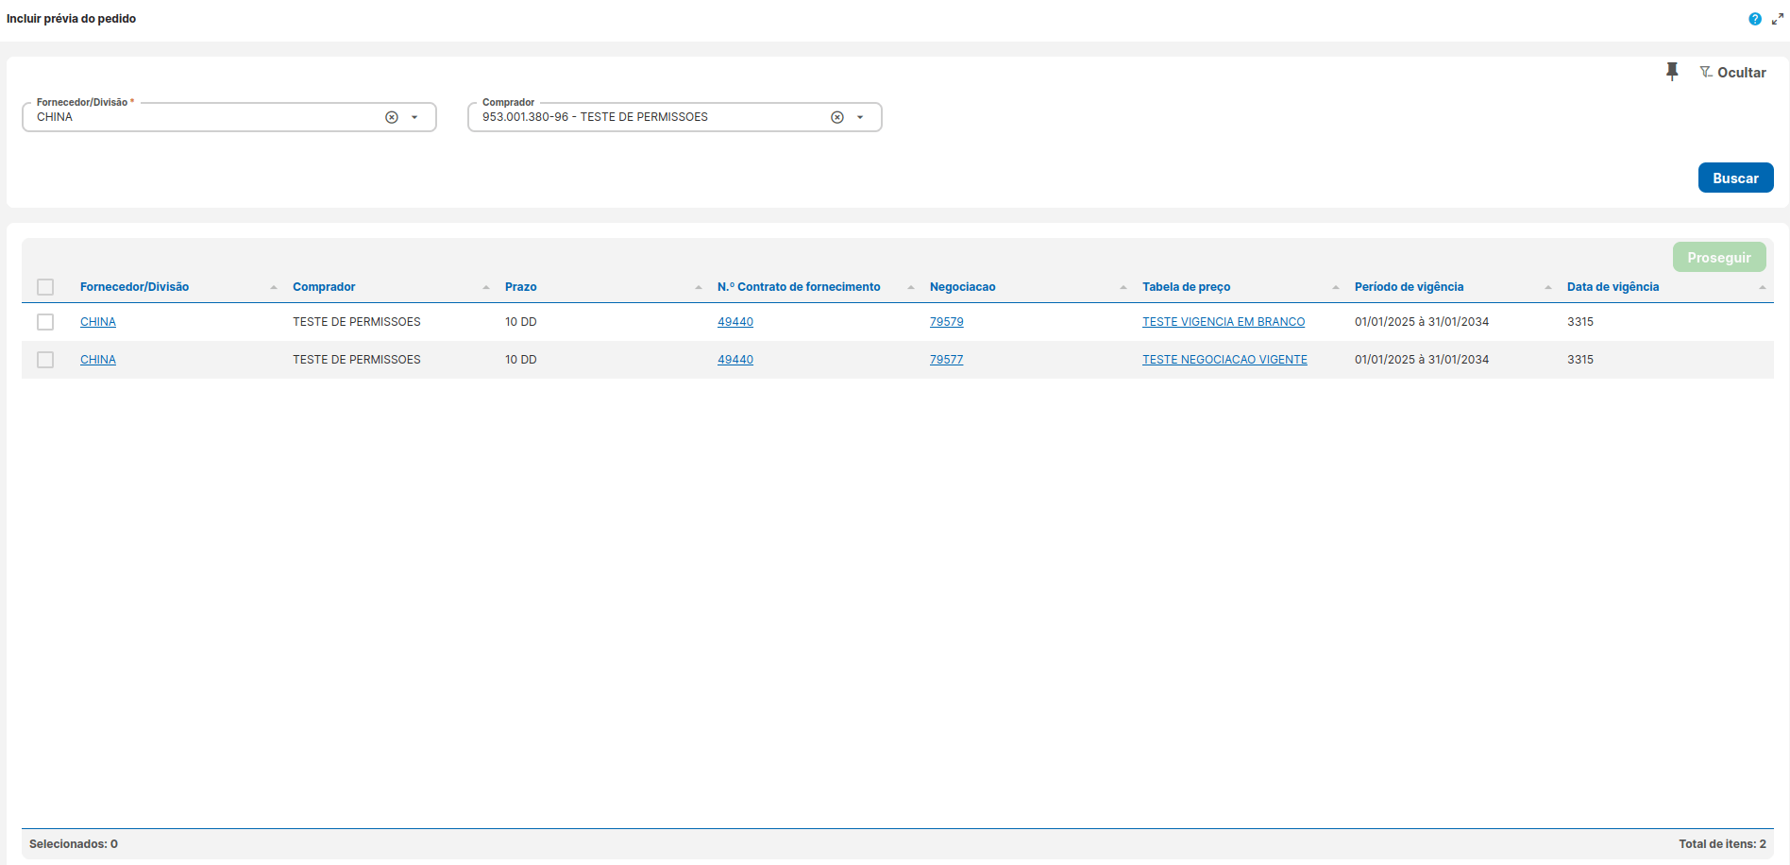Open TESTE VIGENCIA EM BRANCO price table
This screenshot has height=865, width=1790.
(x=1224, y=322)
